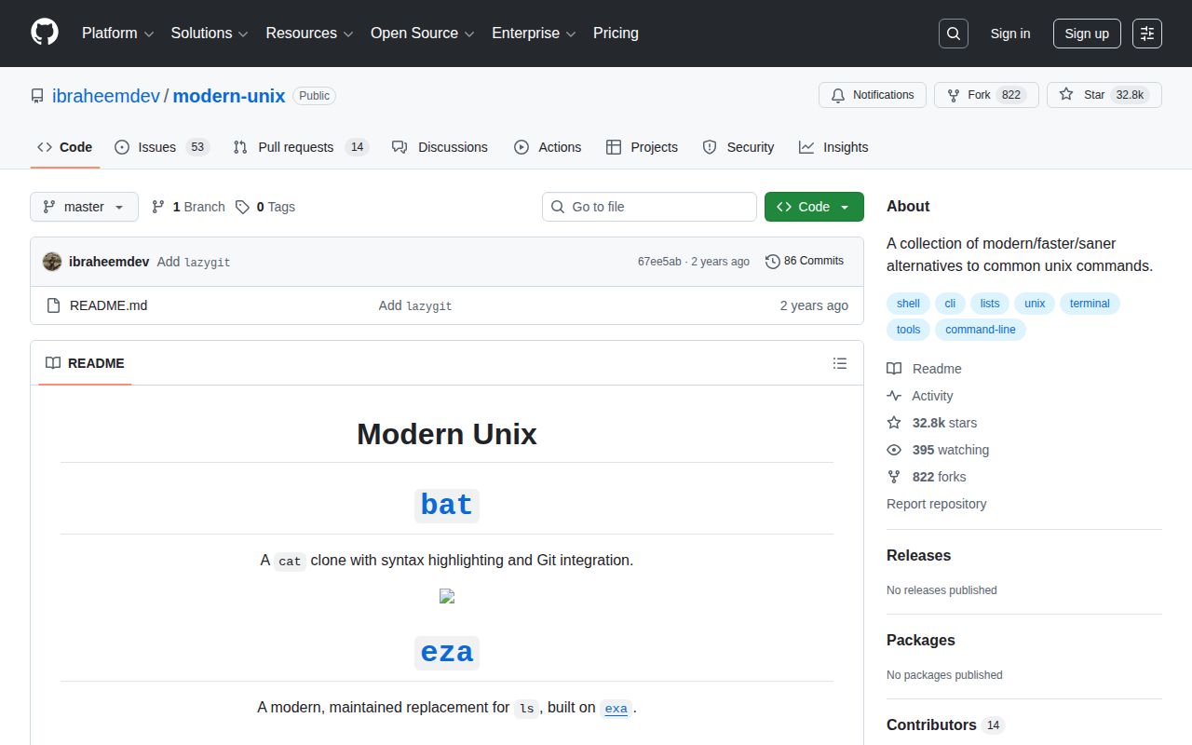Click the Go to file field
Viewport: 1192px width, 745px height.
click(649, 207)
